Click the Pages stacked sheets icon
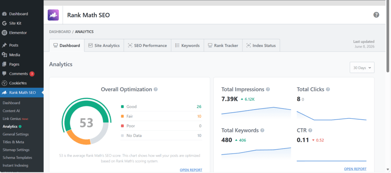Screen dimensions: 391x173 tap(4, 64)
